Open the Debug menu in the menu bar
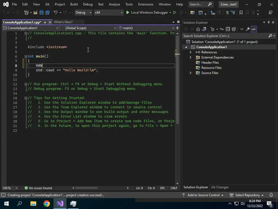The image size is (278, 209). point(88,4)
